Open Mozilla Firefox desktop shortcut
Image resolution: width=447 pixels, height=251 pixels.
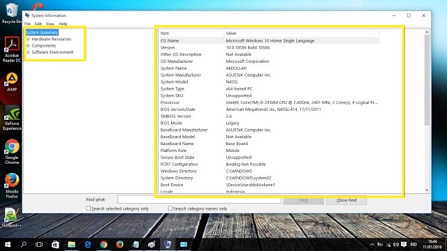point(11,185)
